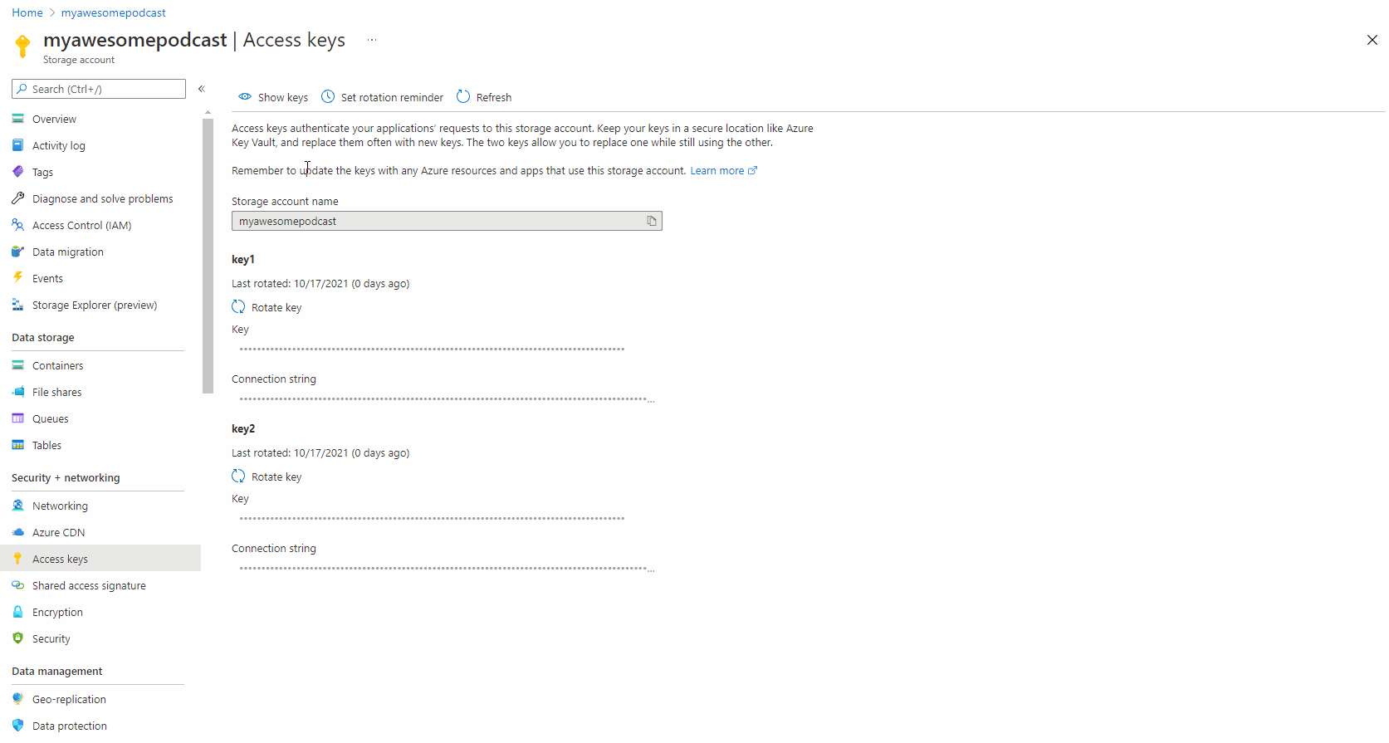Click the Containers icon
Image resolution: width=1389 pixels, height=743 pixels.
[17, 365]
